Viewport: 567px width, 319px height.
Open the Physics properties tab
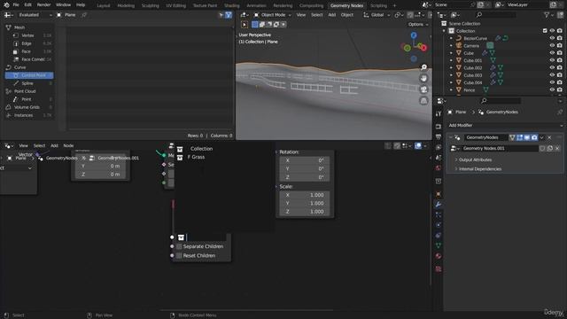point(439,225)
